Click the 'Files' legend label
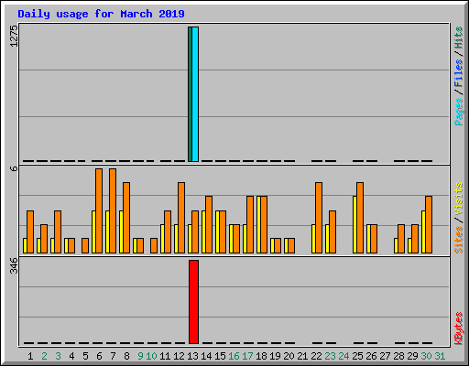This screenshot has height=366, width=469. (458, 72)
